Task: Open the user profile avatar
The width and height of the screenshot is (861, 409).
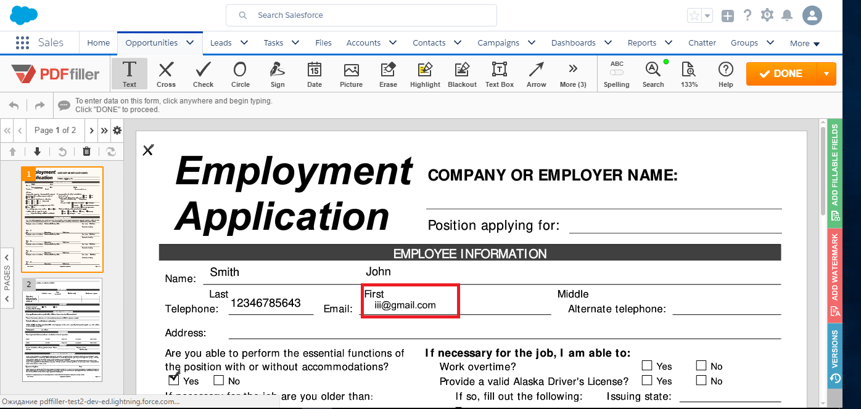Action: coord(812,15)
